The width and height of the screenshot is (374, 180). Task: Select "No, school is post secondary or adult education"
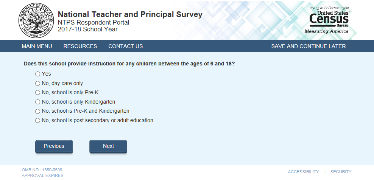pyautogui.click(x=37, y=121)
